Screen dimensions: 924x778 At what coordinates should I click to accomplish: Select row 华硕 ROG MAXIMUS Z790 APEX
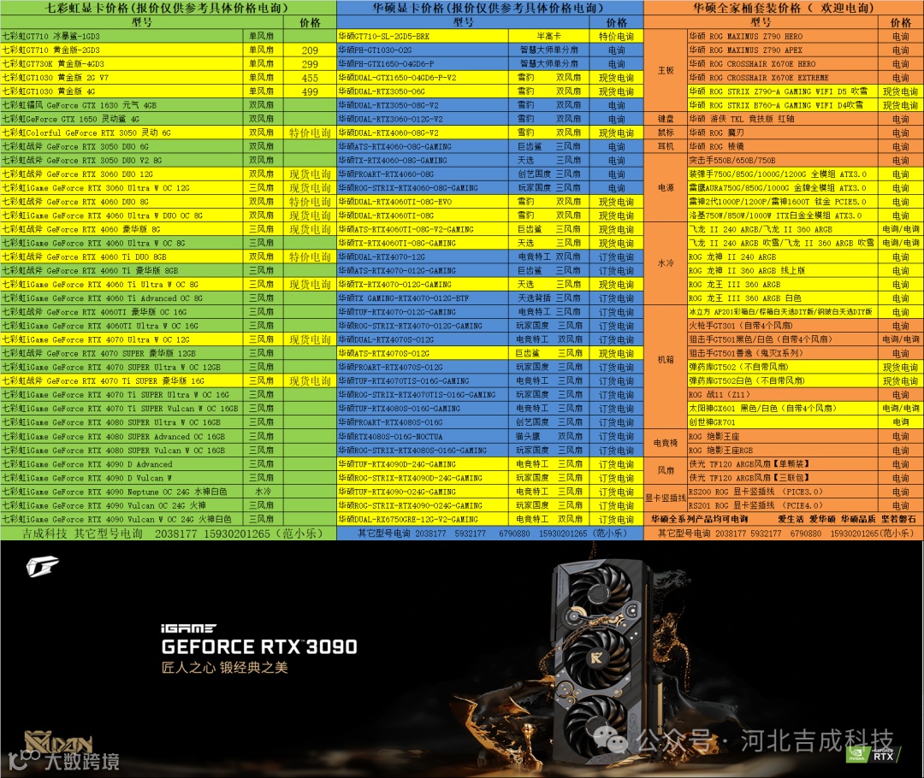(x=806, y=50)
